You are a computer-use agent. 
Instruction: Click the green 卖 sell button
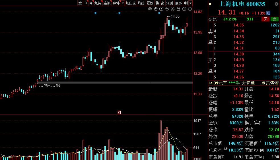(x=275, y=19)
